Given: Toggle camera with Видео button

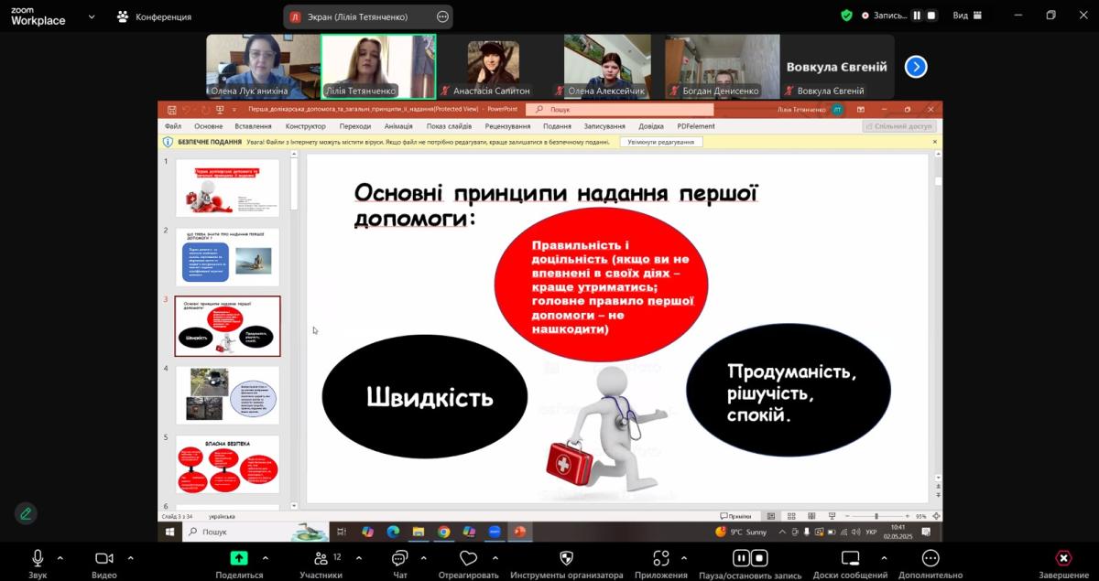Looking at the screenshot, I should pos(104,559).
